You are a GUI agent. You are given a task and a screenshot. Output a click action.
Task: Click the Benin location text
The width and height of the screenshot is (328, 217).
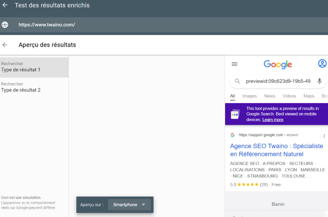(278, 204)
